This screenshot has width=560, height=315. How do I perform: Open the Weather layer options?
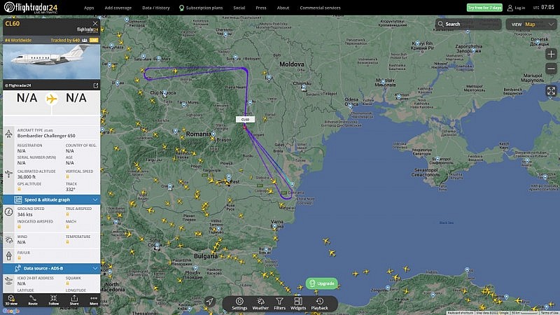pyautogui.click(x=260, y=304)
